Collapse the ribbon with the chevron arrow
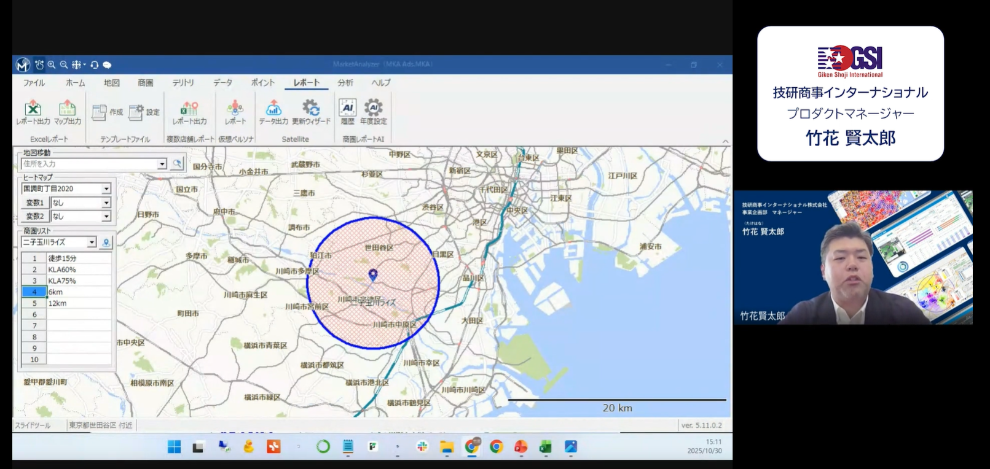 tap(725, 141)
